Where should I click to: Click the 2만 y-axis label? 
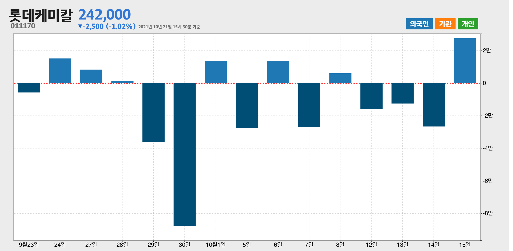coord(487,50)
